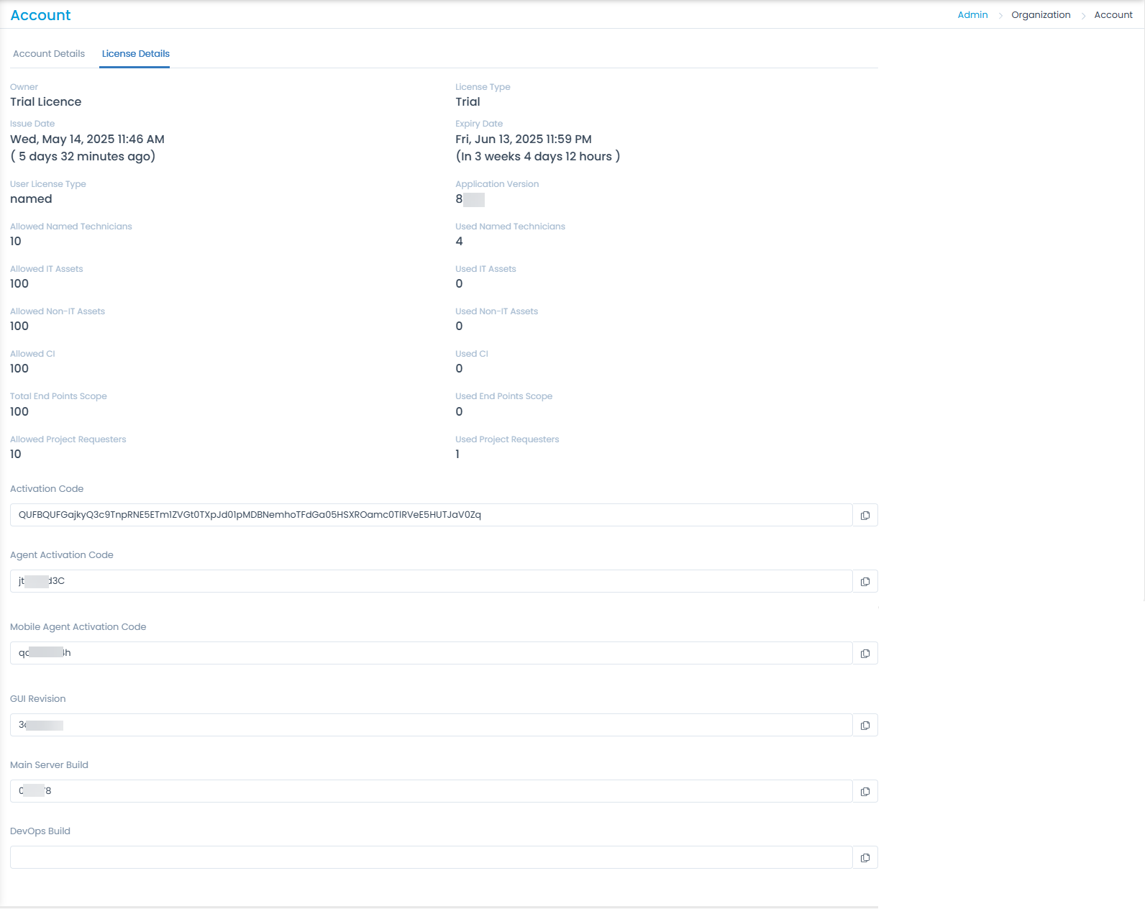The width and height of the screenshot is (1145, 909).
Task: Copy the Main Server Build value
Action: pyautogui.click(x=865, y=792)
